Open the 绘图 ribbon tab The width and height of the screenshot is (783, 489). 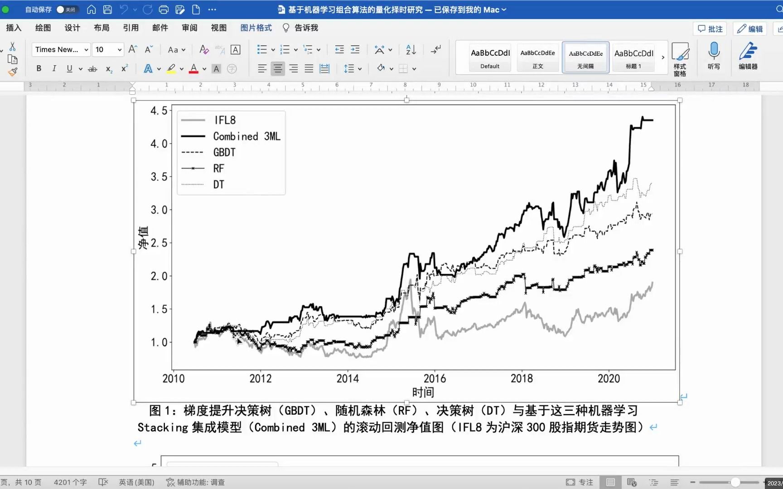coord(43,28)
